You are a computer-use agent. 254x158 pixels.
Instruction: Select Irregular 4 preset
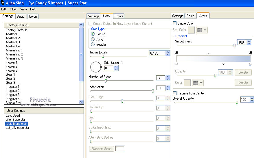[x=12, y=99]
